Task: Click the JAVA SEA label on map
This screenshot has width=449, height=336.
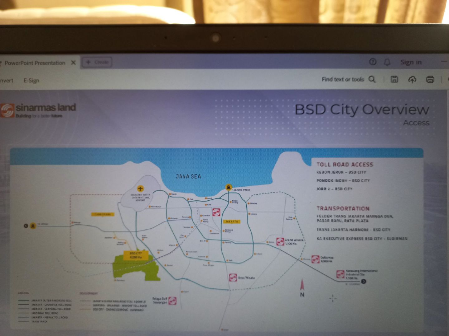Action: 188,176
